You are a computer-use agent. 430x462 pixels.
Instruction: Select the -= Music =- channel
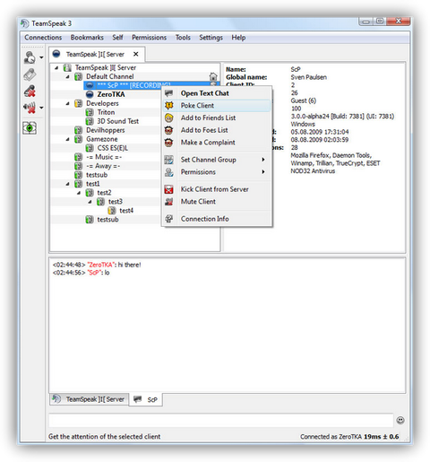pyautogui.click(x=104, y=157)
